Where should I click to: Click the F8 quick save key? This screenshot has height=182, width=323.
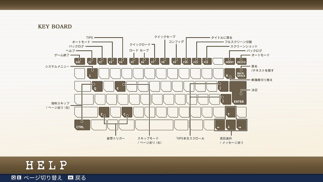pyautogui.click(x=165, y=61)
